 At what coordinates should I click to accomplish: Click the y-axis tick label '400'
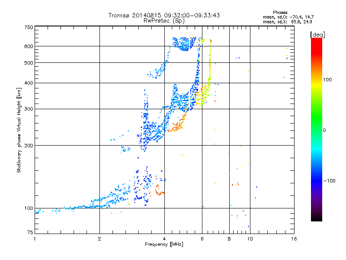point(29,83)
